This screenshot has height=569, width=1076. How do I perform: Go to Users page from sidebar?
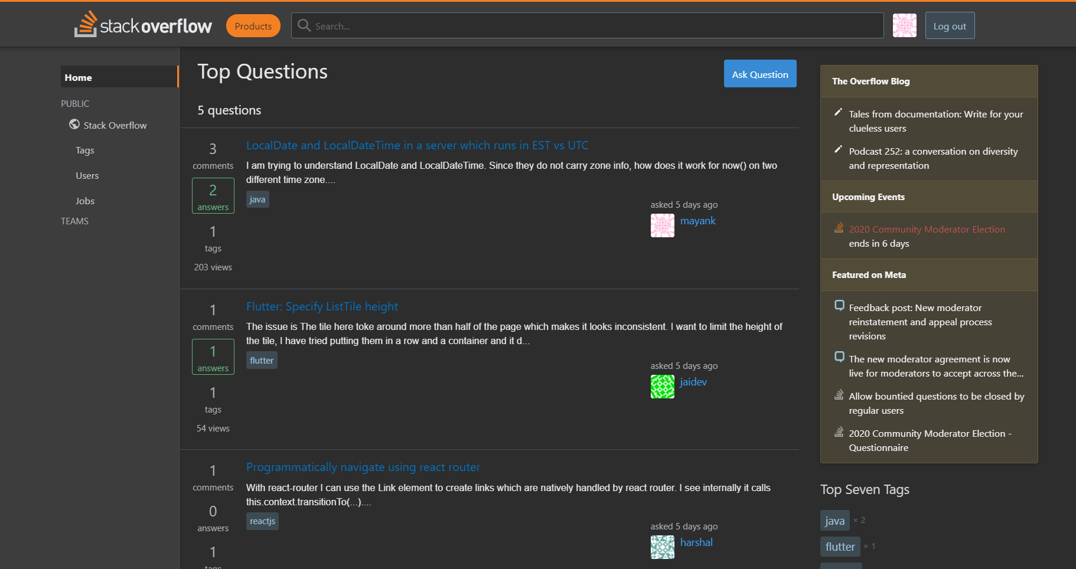click(87, 176)
